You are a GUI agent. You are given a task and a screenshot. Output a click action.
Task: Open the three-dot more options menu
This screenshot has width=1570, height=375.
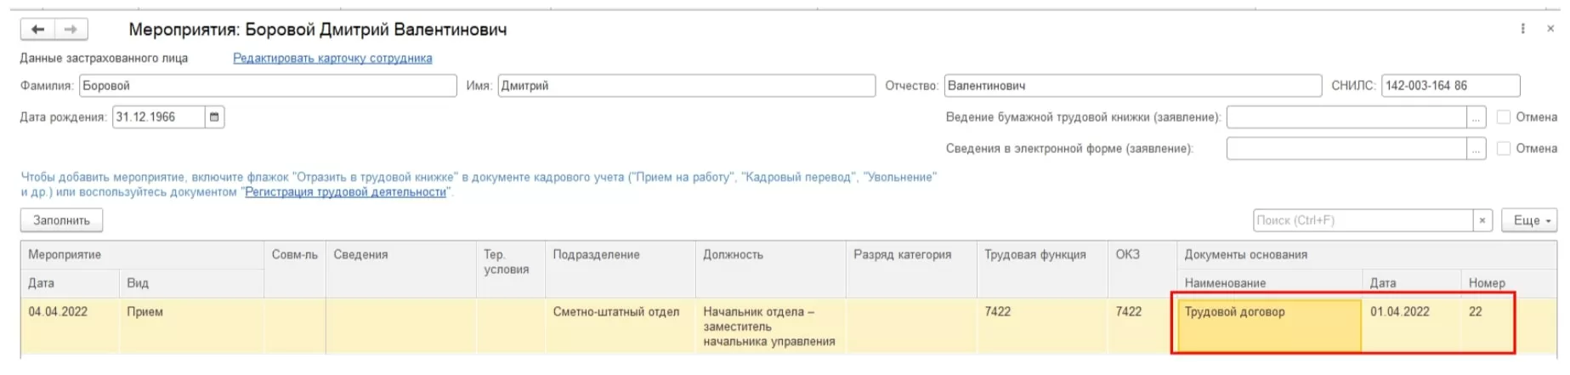click(1522, 29)
